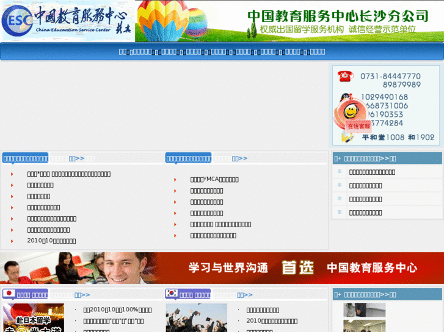Click the >> more link above the YMCA list
The height and width of the screenshot is (332, 444).
tap(239, 158)
